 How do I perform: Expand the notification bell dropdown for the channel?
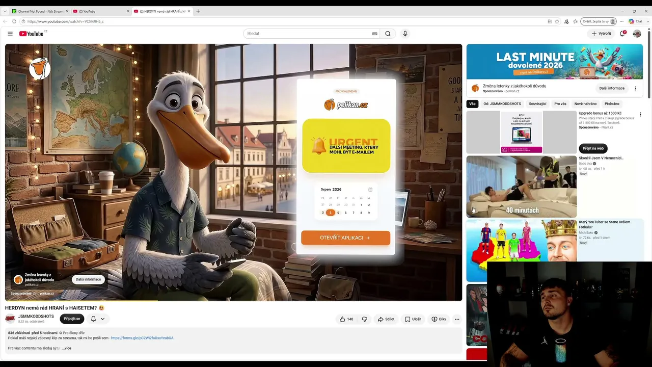click(x=102, y=319)
